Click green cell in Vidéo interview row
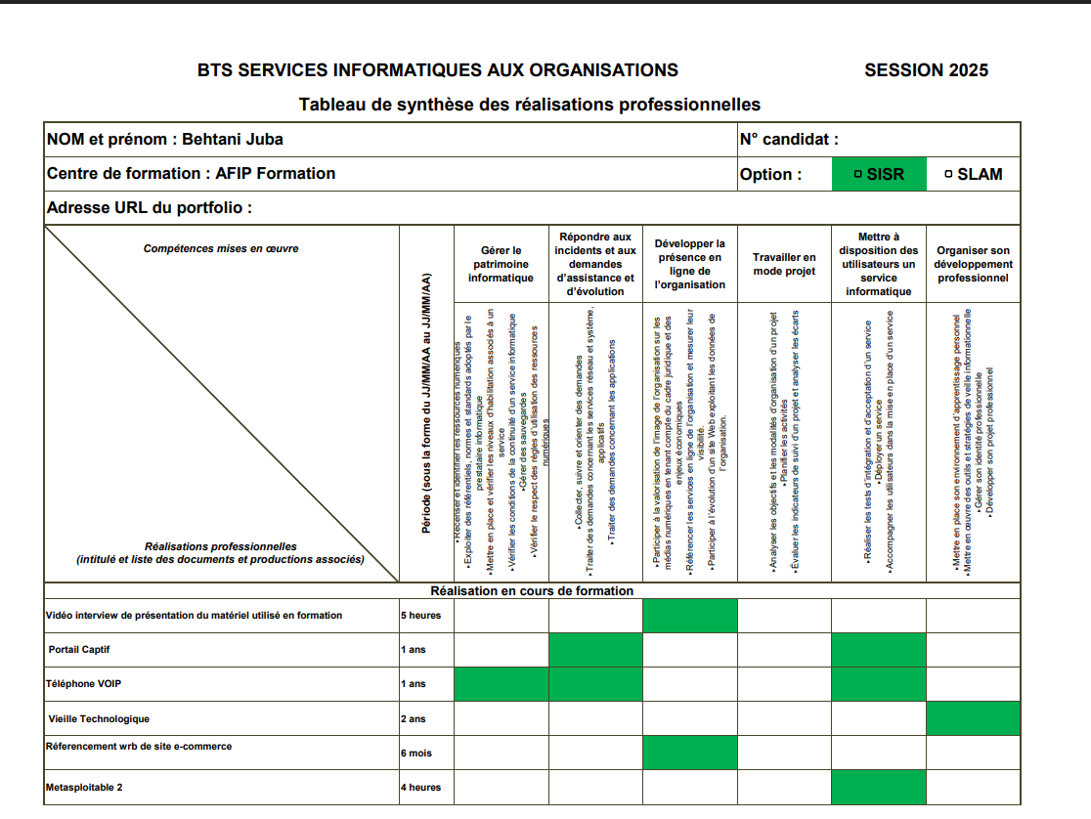This screenshot has width=1091, height=819. [689, 616]
